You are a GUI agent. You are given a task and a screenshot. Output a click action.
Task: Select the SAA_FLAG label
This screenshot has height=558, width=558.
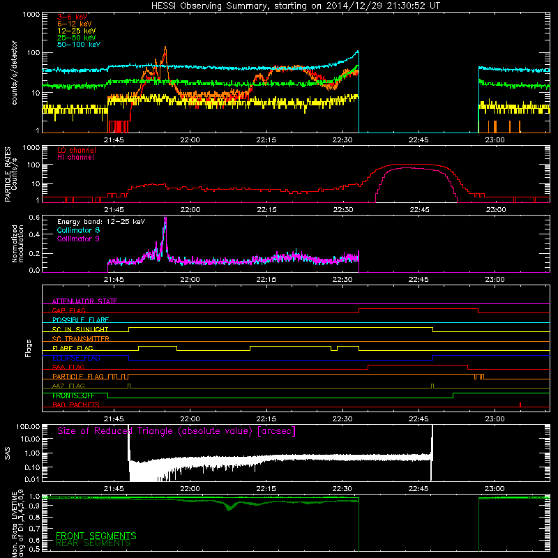[x=68, y=367]
